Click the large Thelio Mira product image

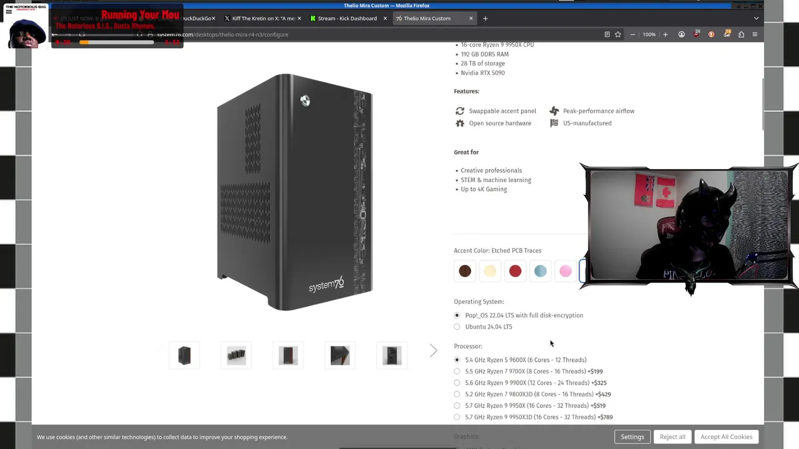295,192
